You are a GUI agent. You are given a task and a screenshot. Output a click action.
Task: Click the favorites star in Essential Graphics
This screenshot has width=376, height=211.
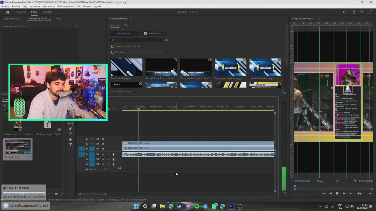166,40
